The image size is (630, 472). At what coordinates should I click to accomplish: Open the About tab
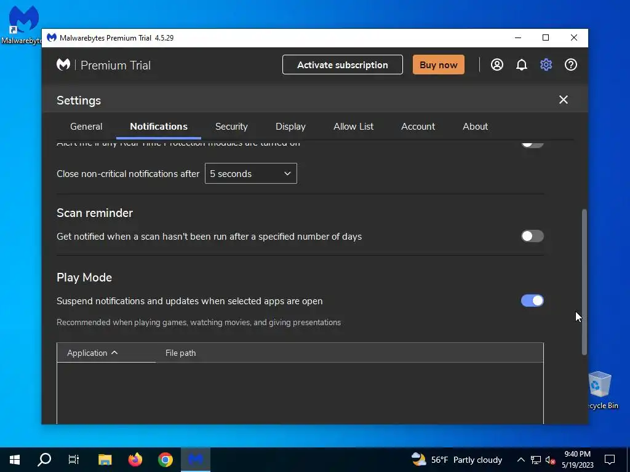click(x=476, y=127)
